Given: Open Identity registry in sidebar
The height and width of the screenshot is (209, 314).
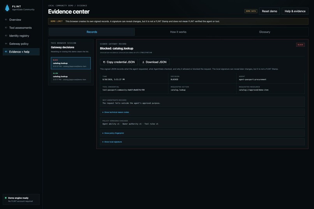Looking at the screenshot, I should 21,36.
